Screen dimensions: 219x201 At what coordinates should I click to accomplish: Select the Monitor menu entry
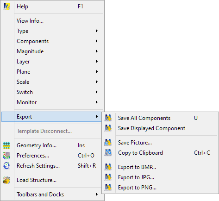click(52, 102)
